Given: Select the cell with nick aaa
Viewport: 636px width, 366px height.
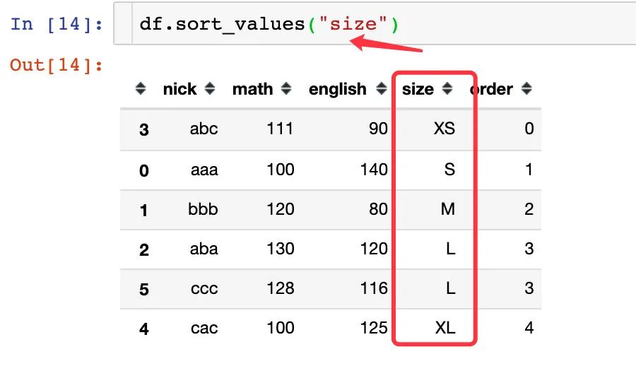Looking at the screenshot, I should [204, 170].
